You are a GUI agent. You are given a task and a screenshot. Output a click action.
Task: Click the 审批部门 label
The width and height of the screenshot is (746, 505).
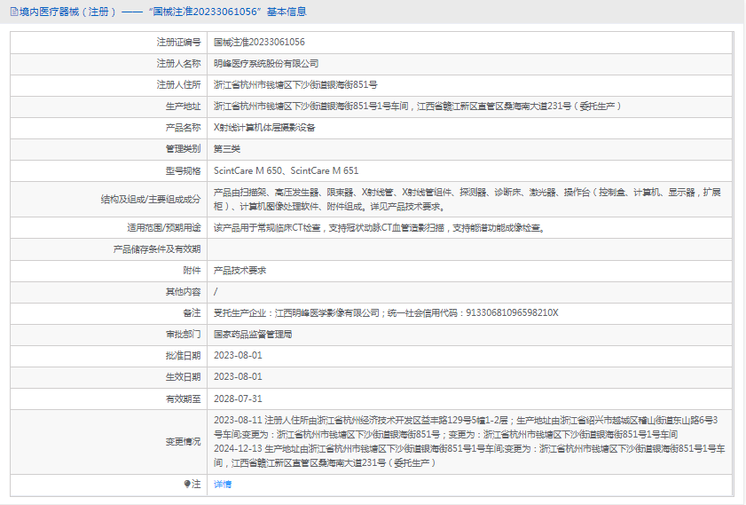pyautogui.click(x=183, y=334)
